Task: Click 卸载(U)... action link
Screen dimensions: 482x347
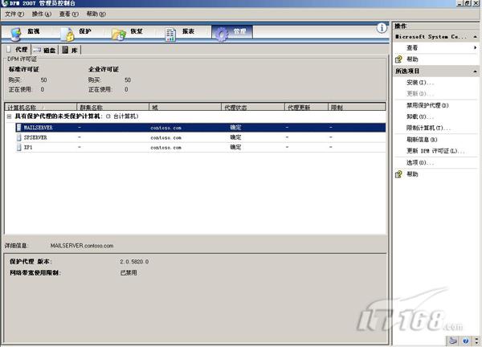Action: click(x=420, y=116)
